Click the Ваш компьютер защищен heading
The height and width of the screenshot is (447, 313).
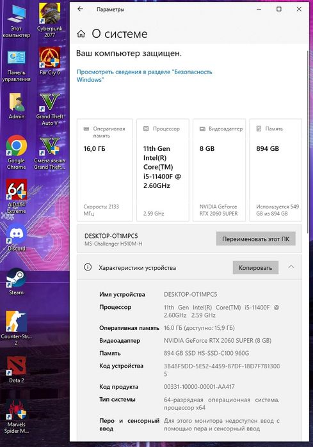click(x=129, y=53)
